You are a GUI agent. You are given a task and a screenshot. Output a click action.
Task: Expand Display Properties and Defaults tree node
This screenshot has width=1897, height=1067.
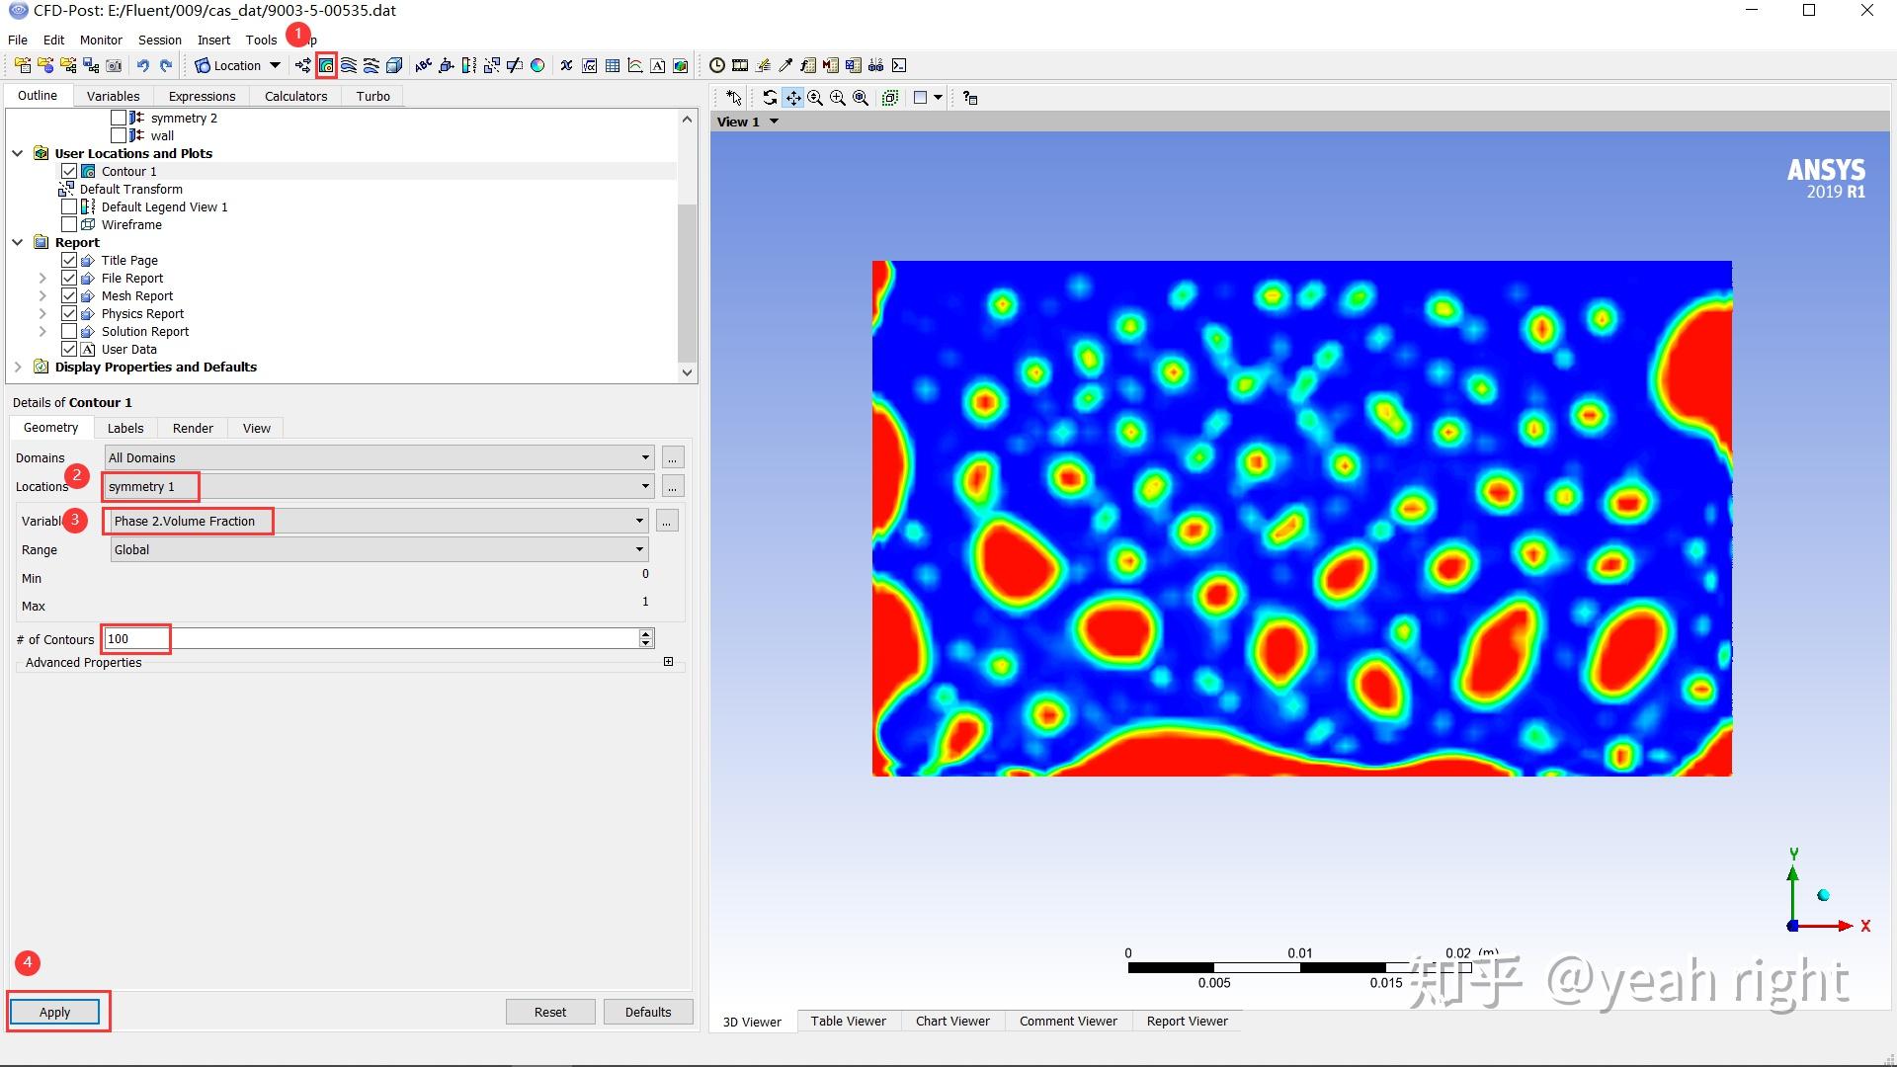18,368
